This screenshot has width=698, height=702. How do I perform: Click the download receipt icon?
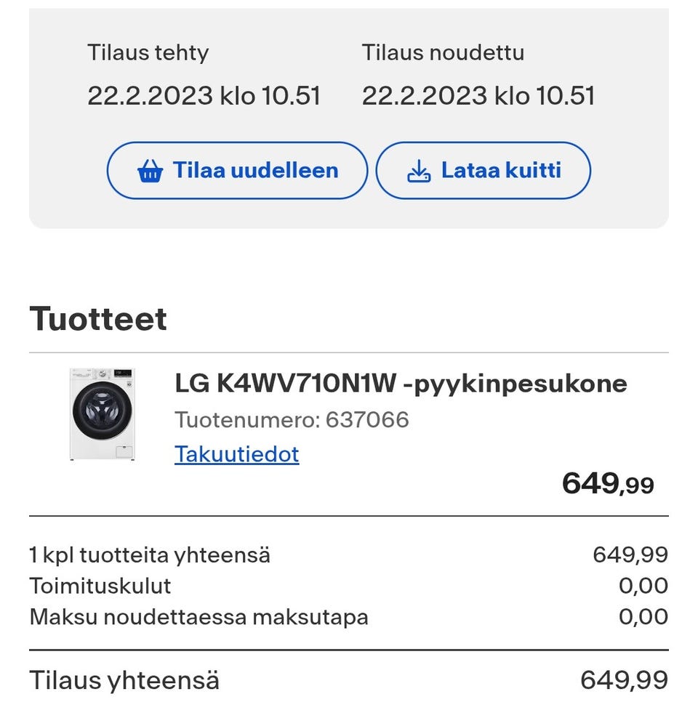tap(418, 172)
